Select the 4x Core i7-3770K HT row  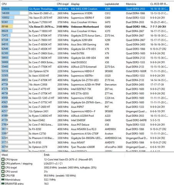[85, 93]
